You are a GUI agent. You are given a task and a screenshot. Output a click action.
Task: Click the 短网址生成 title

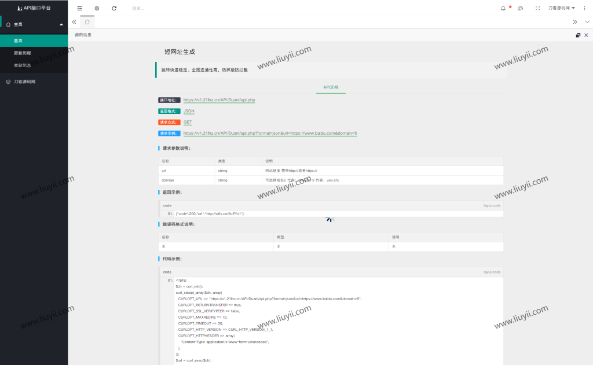coord(180,51)
